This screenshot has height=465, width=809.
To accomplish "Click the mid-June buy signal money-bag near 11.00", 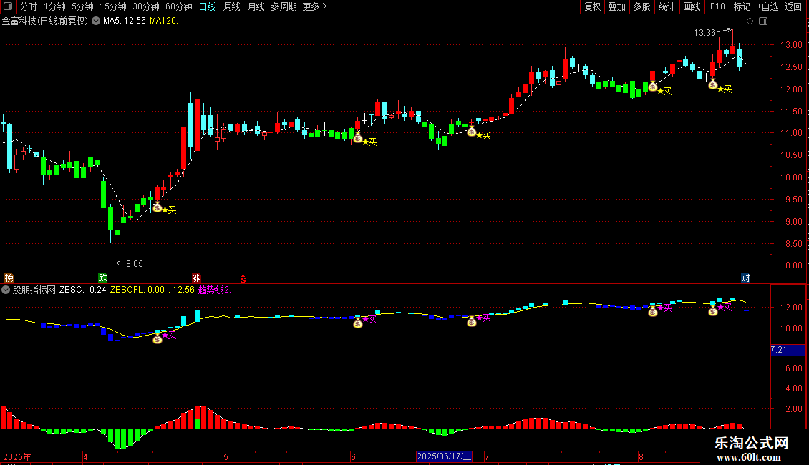I will 472,132.
